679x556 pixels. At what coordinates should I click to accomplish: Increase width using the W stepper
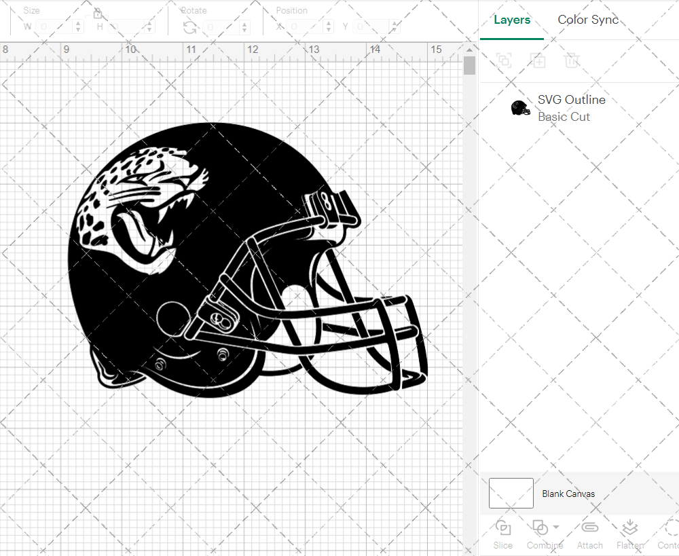79,22
